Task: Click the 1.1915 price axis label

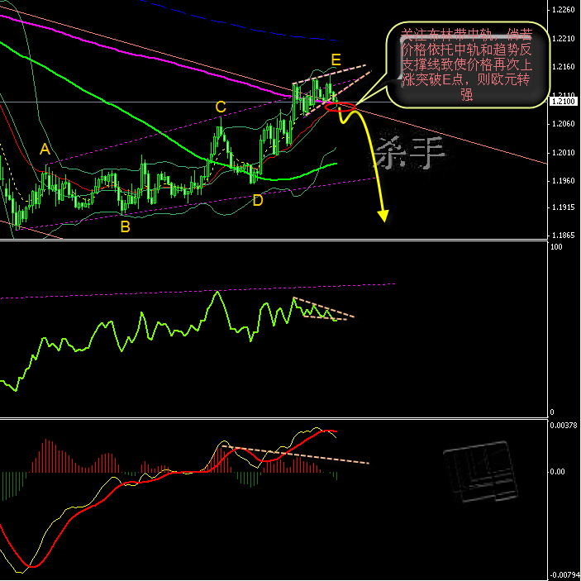Action: coord(563,207)
